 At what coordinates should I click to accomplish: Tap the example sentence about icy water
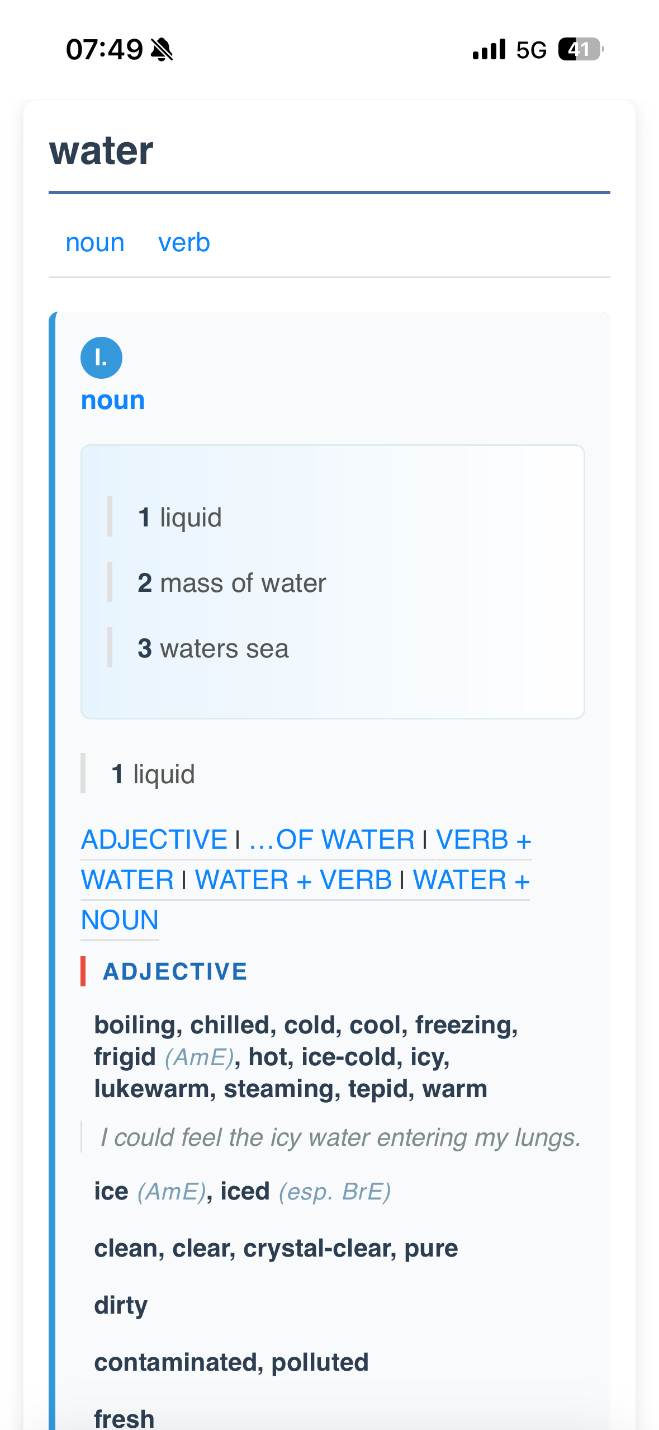point(340,1138)
